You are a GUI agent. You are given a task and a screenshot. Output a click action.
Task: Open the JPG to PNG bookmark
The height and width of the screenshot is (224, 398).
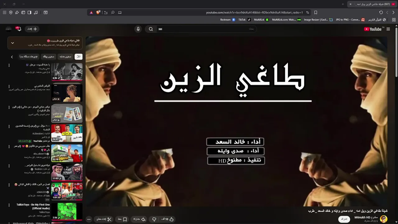tap(350, 20)
